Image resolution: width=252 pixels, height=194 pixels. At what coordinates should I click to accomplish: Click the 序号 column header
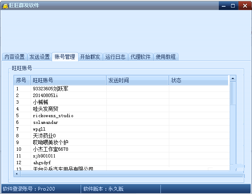[x=22, y=80]
